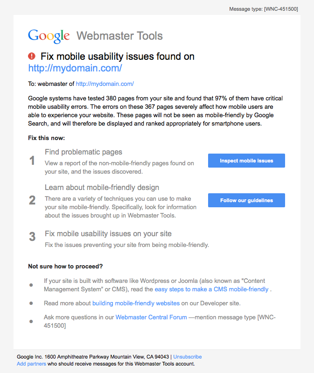Click the 'Find problematic pages' step heading
Image resolution: width=314 pixels, height=373 pixels.
[x=84, y=152]
